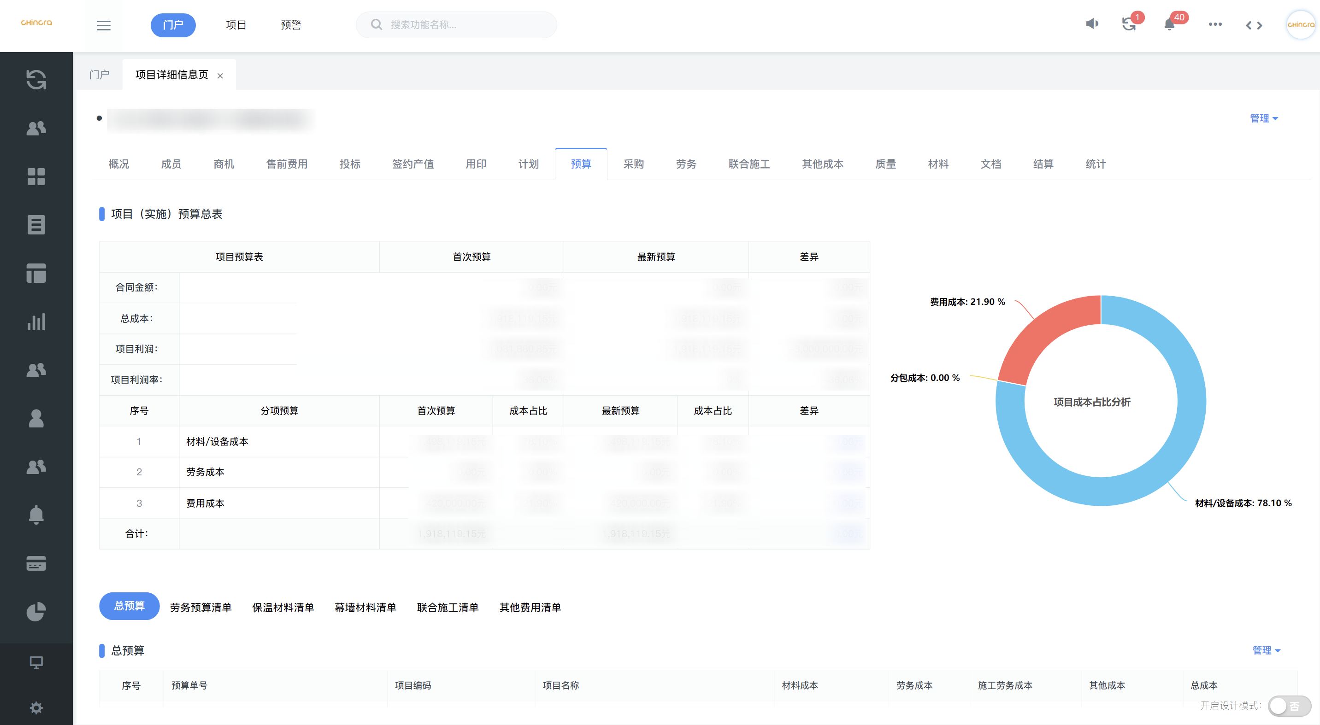This screenshot has height=725, width=1320.
Task: Switch to the 采购 tab
Action: click(x=633, y=164)
